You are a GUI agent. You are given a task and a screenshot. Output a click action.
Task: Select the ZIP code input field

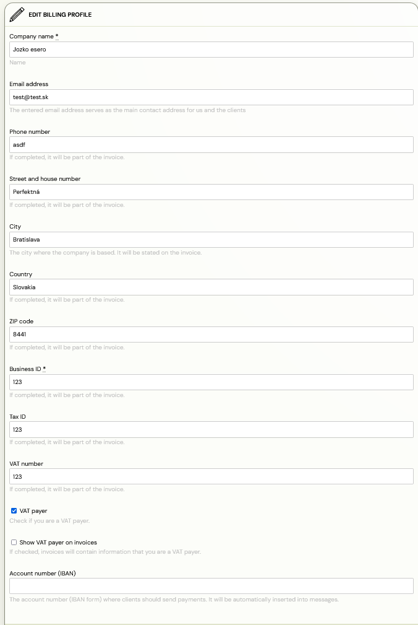(x=211, y=334)
